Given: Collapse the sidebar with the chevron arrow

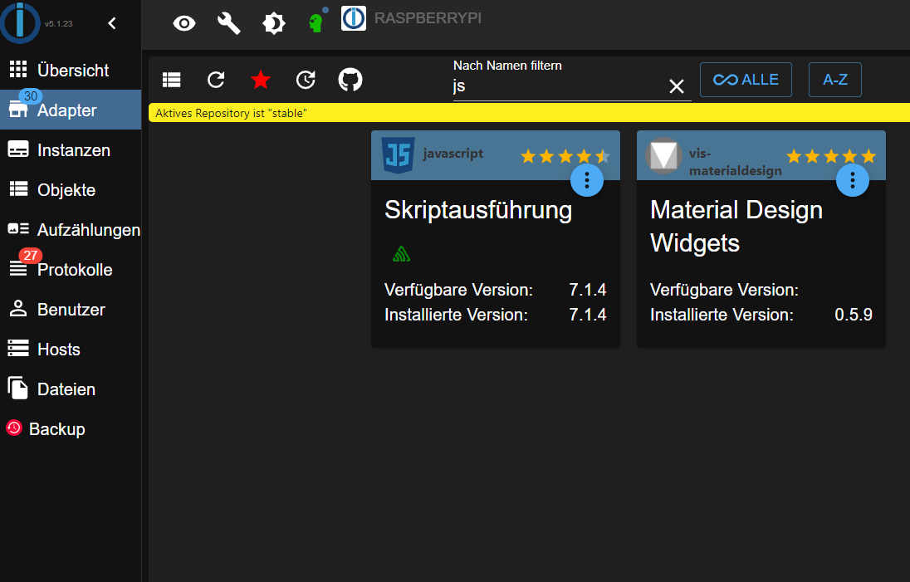Looking at the screenshot, I should point(112,24).
